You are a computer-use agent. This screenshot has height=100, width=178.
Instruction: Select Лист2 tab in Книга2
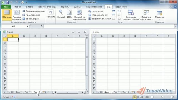coord(117,92)
